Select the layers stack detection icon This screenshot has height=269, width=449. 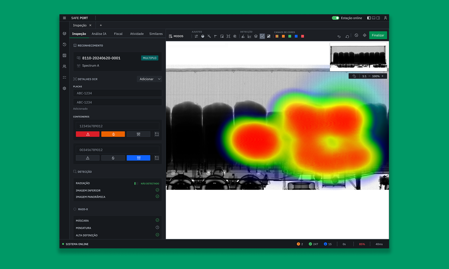[x=256, y=36]
